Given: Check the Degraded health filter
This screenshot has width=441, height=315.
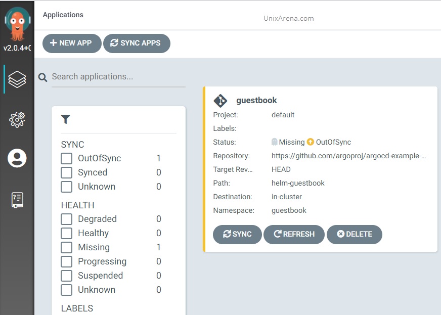Looking at the screenshot, I should point(67,219).
